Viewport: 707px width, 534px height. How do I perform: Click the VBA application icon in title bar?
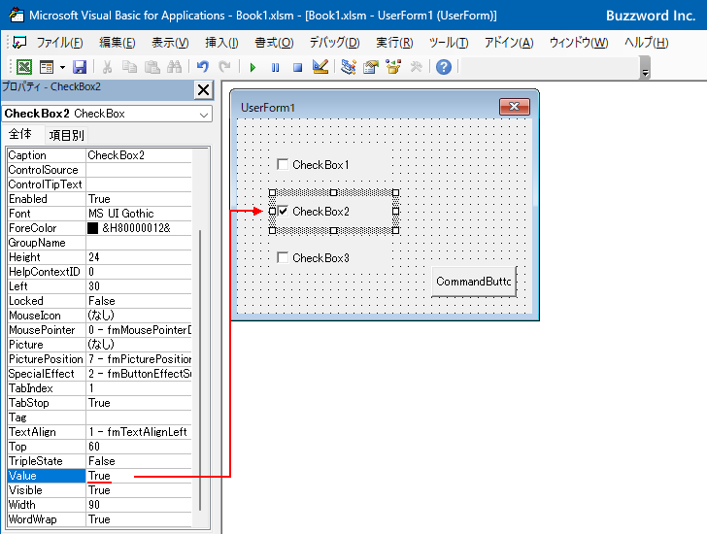click(x=17, y=15)
